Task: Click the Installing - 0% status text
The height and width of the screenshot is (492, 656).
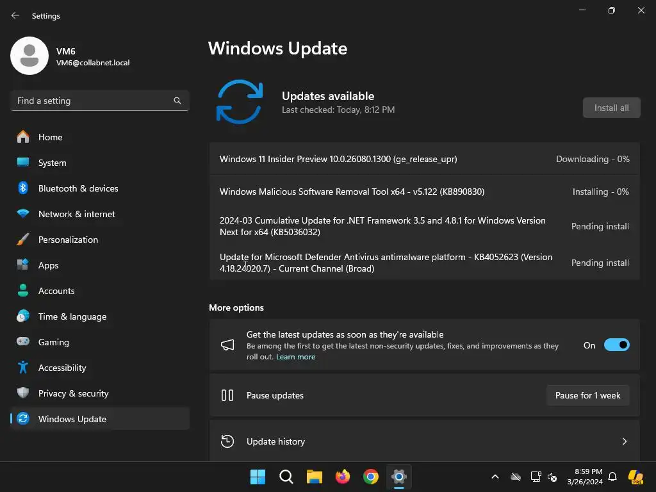Action: coord(601,192)
